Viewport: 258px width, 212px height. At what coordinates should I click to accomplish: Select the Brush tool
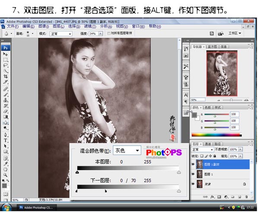pyautogui.click(x=6, y=95)
